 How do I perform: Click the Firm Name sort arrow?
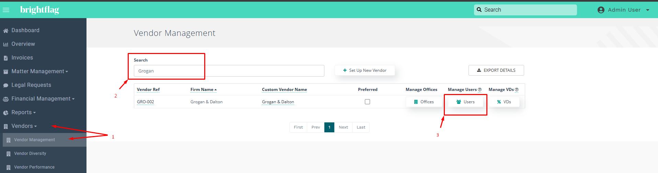click(216, 90)
